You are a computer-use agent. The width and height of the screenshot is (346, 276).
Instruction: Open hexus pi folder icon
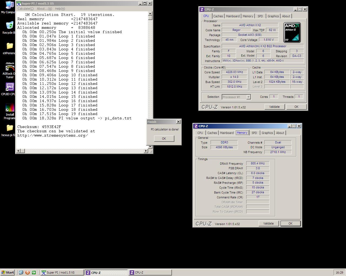[9, 130]
